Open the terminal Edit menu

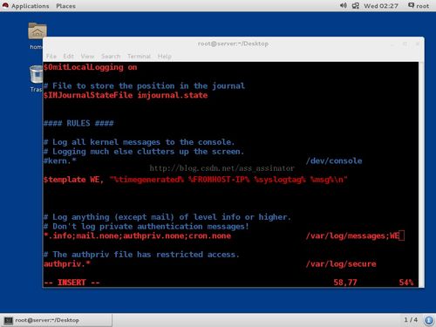click(x=69, y=56)
